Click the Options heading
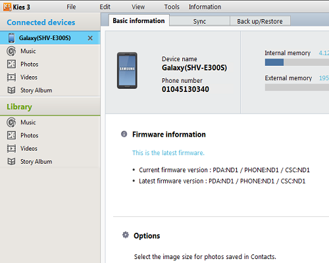The width and height of the screenshot is (329, 263). 147,236
